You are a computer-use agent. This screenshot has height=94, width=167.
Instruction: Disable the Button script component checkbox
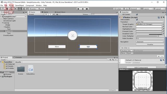click(124, 17)
